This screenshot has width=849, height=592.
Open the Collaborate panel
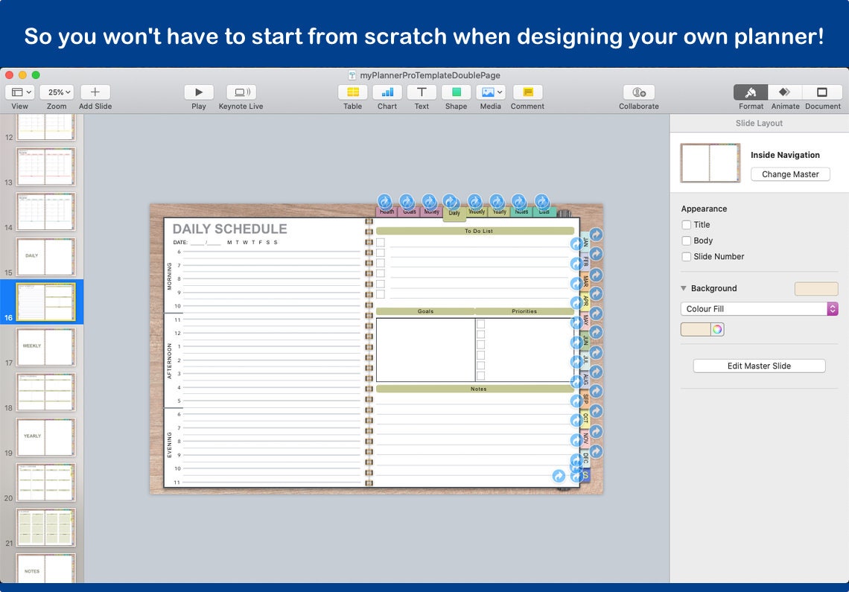(x=638, y=93)
